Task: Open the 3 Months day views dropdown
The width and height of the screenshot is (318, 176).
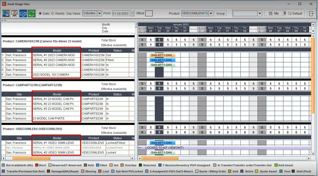Action: (99, 13)
